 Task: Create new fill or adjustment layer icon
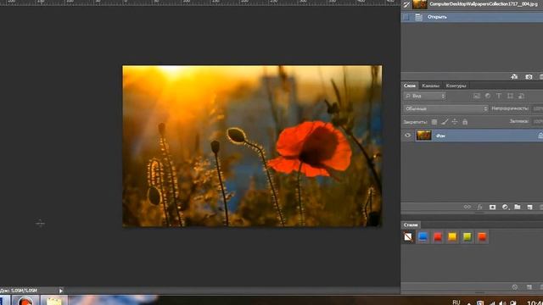(x=506, y=207)
